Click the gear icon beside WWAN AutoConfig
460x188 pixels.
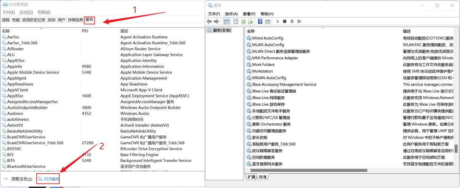pyautogui.click(x=249, y=78)
